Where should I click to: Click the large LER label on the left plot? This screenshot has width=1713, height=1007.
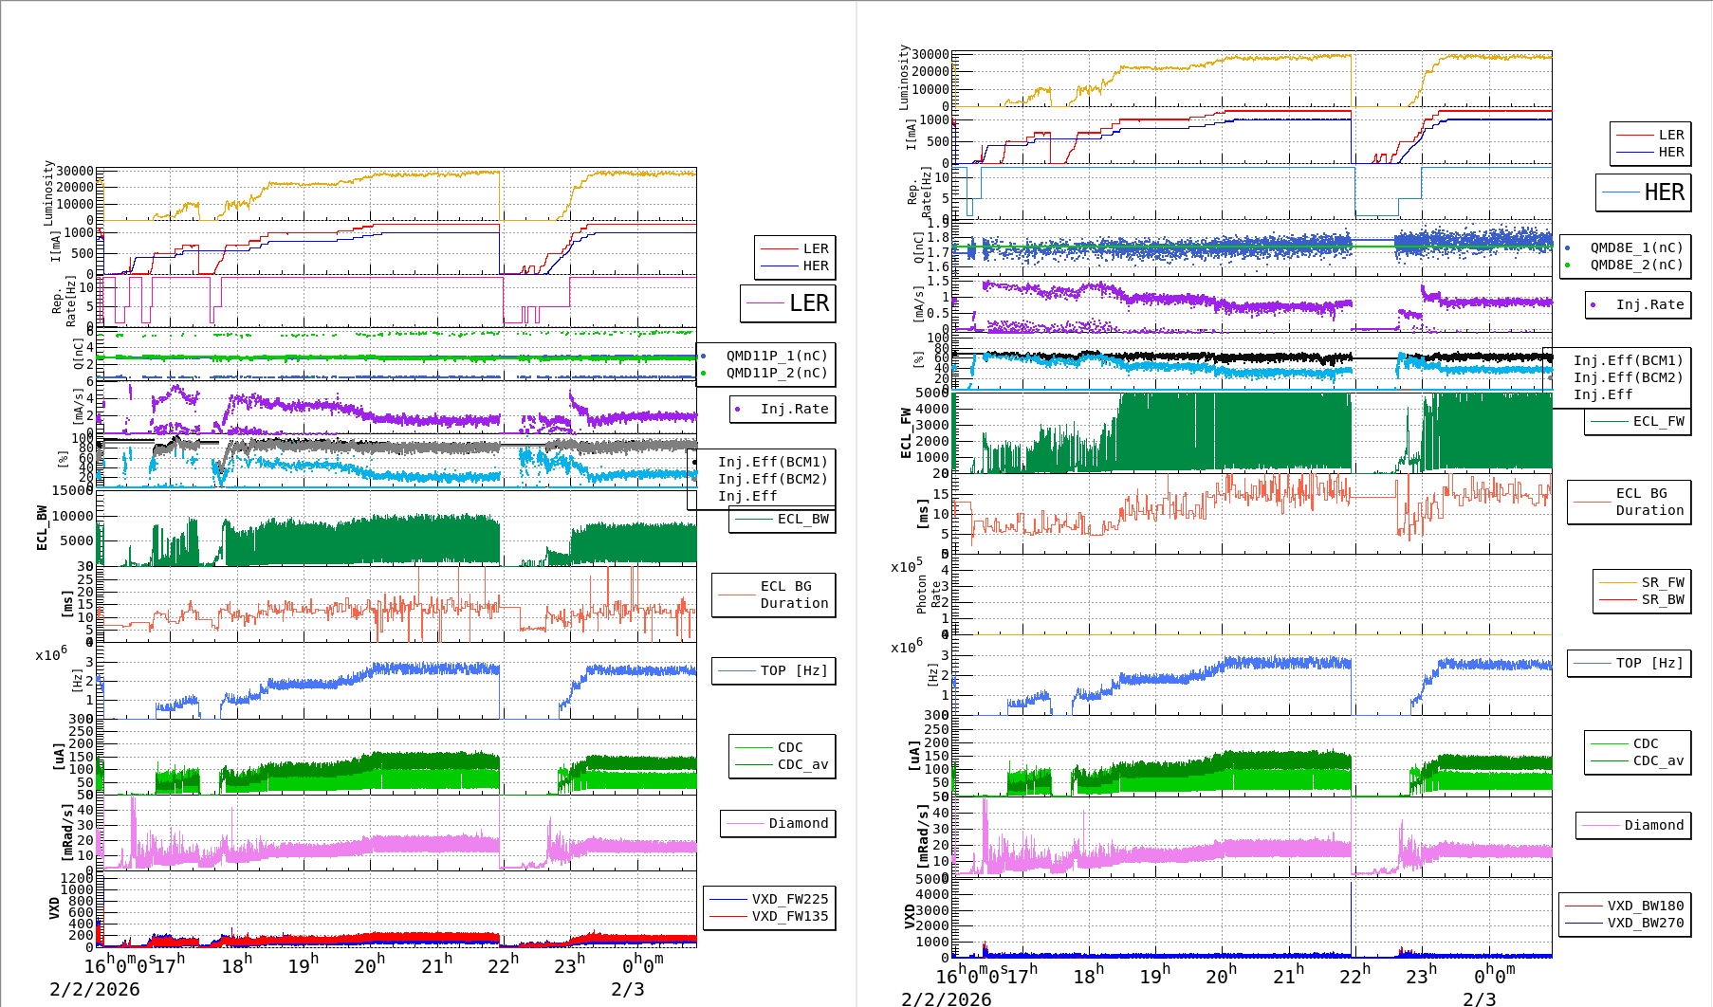pyautogui.click(x=809, y=303)
